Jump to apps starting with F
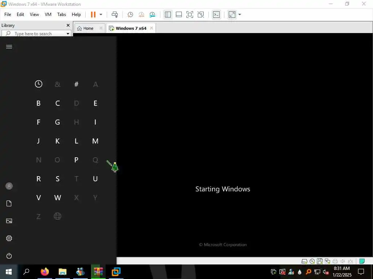373x279 pixels. (39, 122)
